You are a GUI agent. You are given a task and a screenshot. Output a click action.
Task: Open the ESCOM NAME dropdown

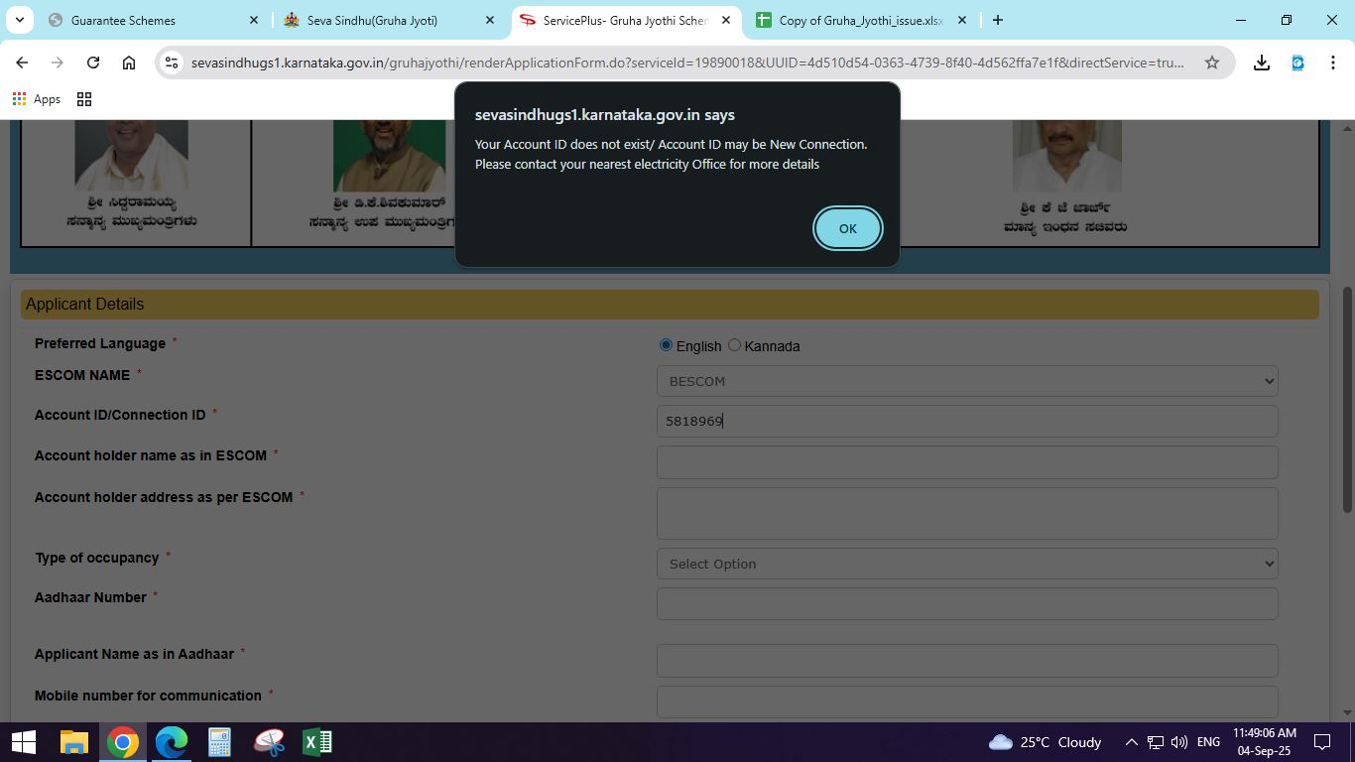tap(967, 381)
